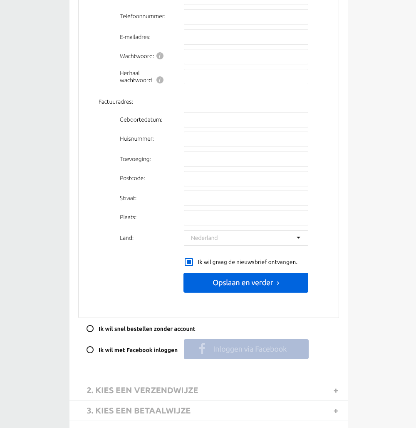Click into the Plaats field

tap(246, 218)
